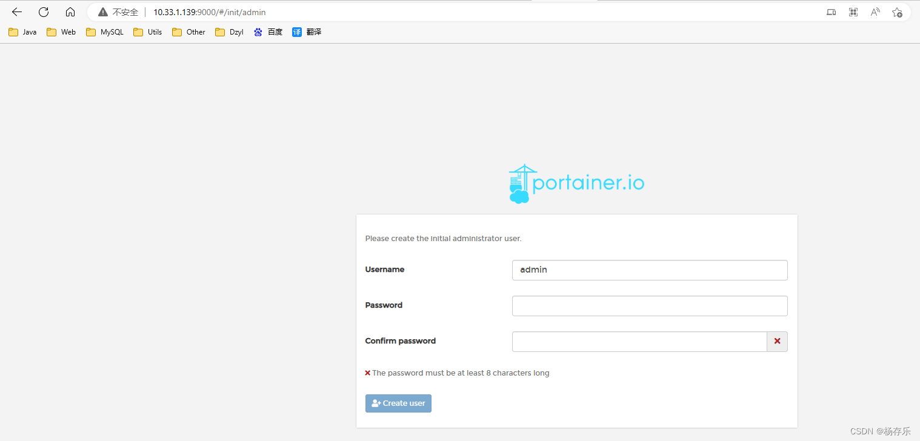Open the 百度 bookmark
Viewport: 920px width, 441px height.
[268, 32]
